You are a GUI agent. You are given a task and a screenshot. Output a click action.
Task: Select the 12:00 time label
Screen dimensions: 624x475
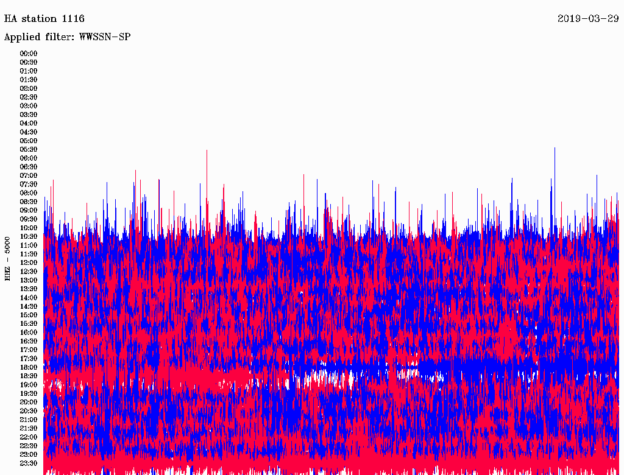click(29, 263)
